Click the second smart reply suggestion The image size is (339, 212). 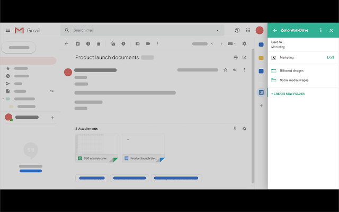tap(129, 178)
